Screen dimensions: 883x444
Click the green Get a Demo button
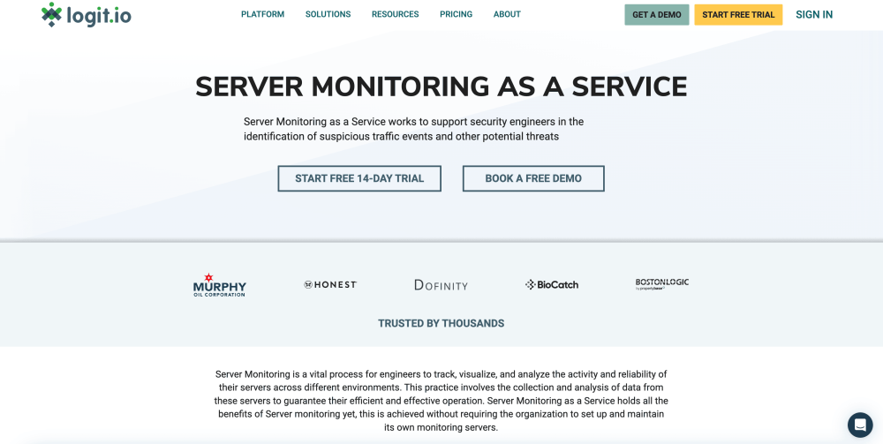click(x=656, y=15)
